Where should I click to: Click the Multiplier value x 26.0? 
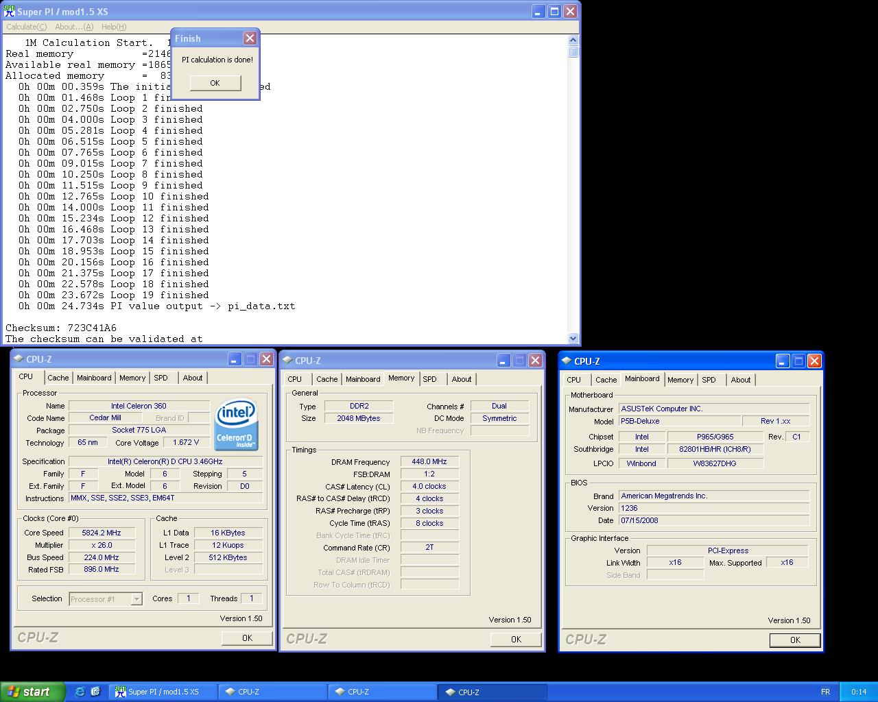102,545
